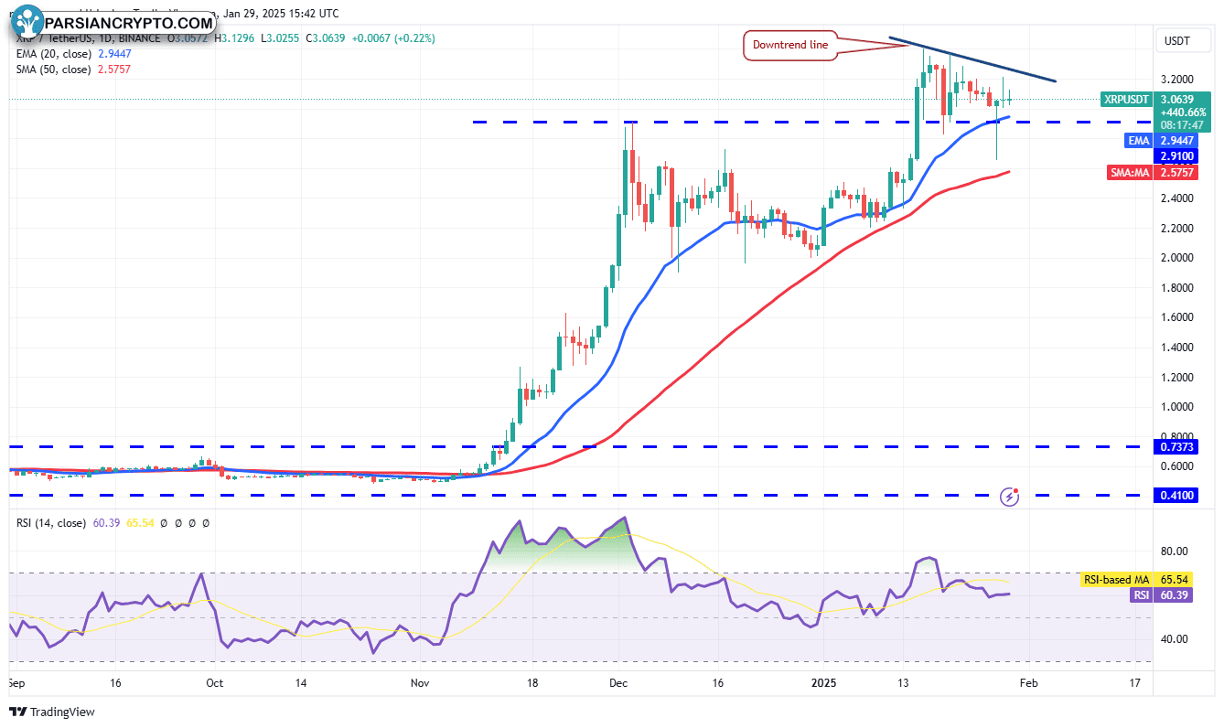Click the lightning bolt events icon
This screenshot has width=1224, height=728.
point(1010,497)
